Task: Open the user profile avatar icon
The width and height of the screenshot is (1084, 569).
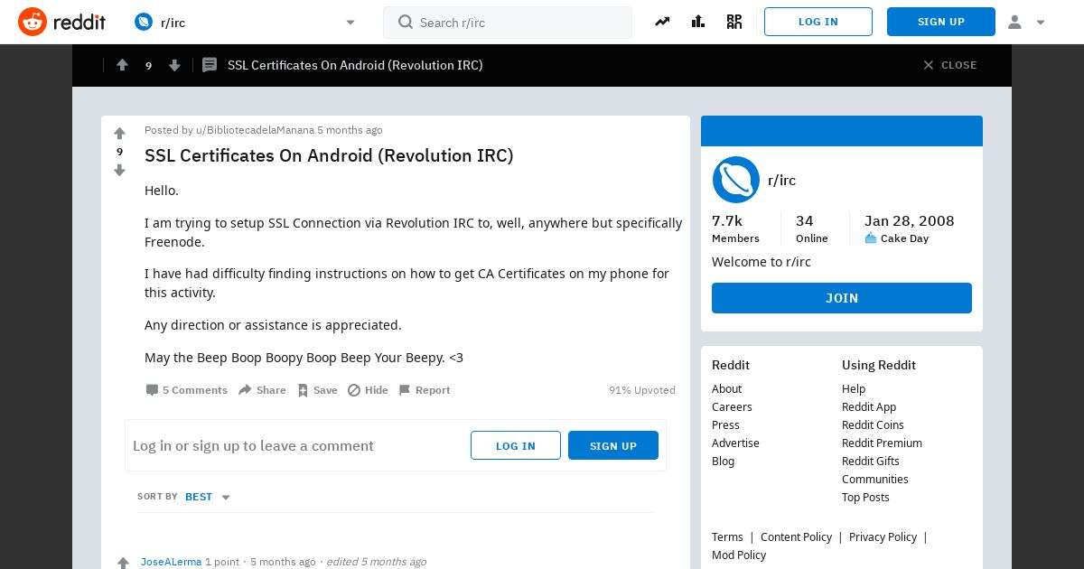Action: pyautogui.click(x=1014, y=23)
